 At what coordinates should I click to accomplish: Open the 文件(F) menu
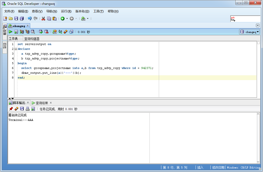pos(9,11)
